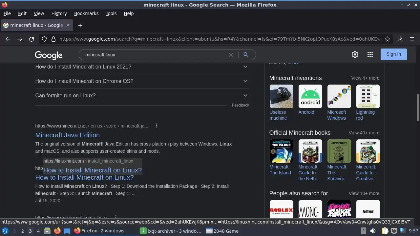420x236 pixels.
Task: Switch to the 2048 Game window
Action: tap(222, 231)
